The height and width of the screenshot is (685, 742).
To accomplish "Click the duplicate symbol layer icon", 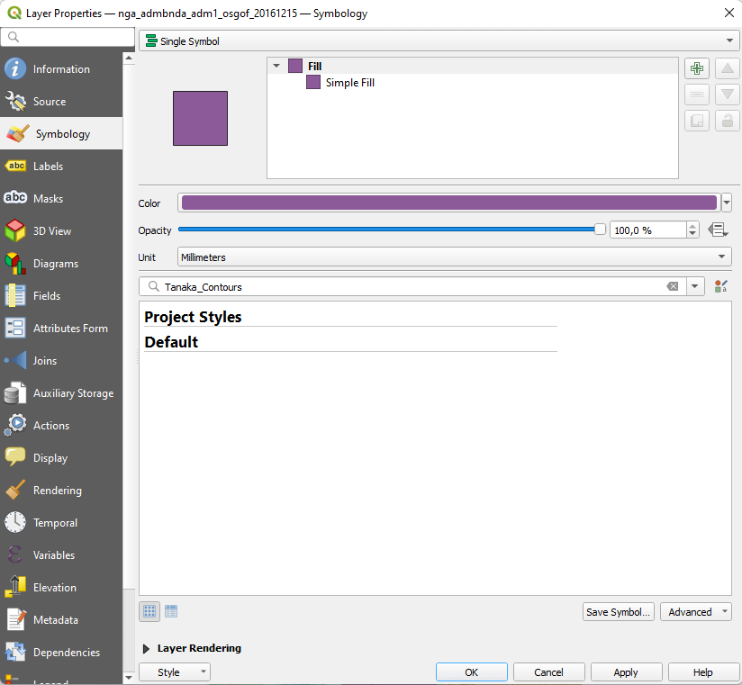I will [x=697, y=121].
